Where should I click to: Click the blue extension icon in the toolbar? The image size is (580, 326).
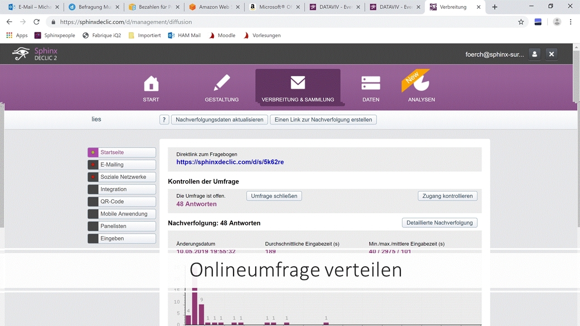pos(538,22)
